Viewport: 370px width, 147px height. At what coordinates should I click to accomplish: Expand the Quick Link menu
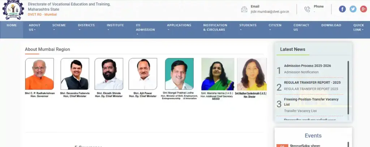pos(358,28)
